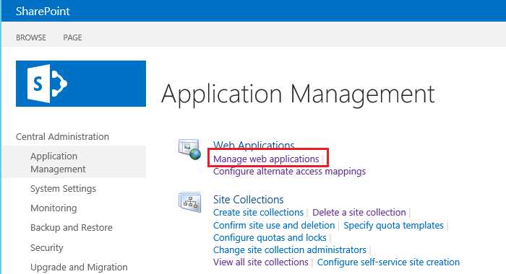Open Monitoring in left navigation
Image resolution: width=506 pixels, height=274 pixels.
[53, 208]
